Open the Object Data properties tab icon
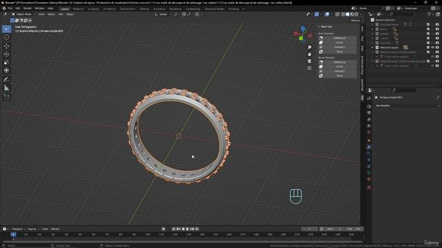Screen dimensions: 442x248 pyautogui.click(x=369, y=173)
